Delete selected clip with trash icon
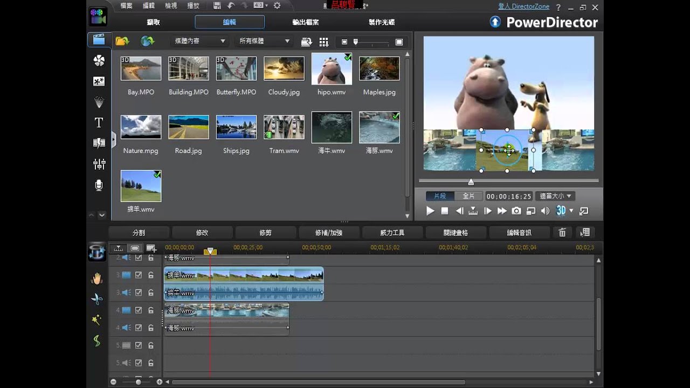 (562, 232)
